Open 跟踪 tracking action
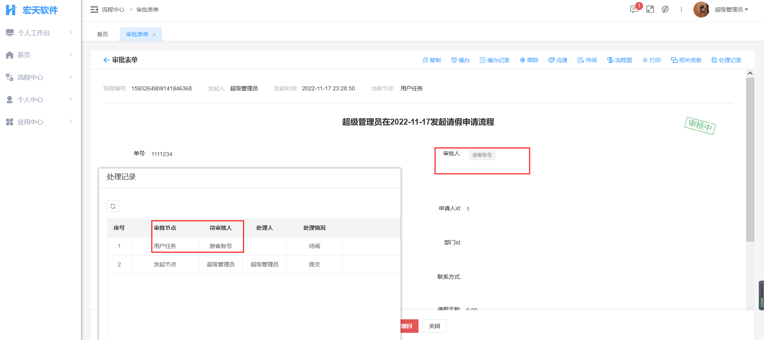This screenshot has height=340, width=764. (x=529, y=60)
